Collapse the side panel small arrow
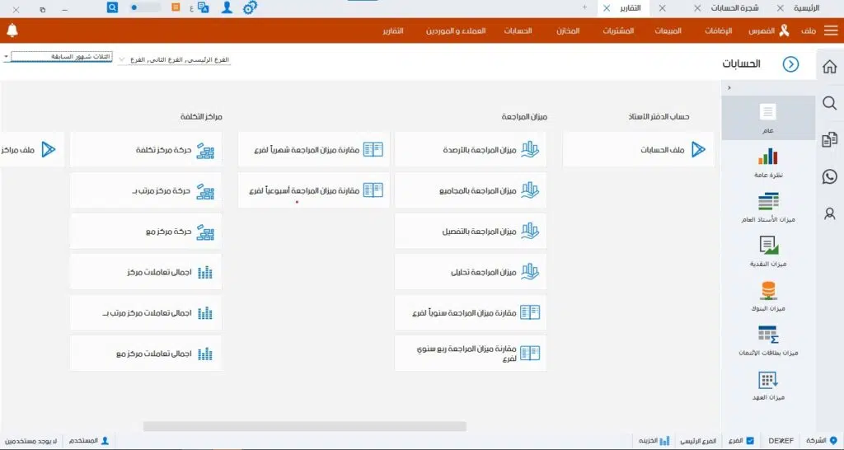The width and height of the screenshot is (844, 450). click(729, 87)
